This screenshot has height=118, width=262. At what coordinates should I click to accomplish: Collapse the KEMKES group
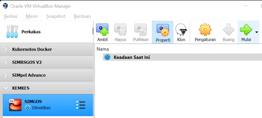tap(6, 88)
